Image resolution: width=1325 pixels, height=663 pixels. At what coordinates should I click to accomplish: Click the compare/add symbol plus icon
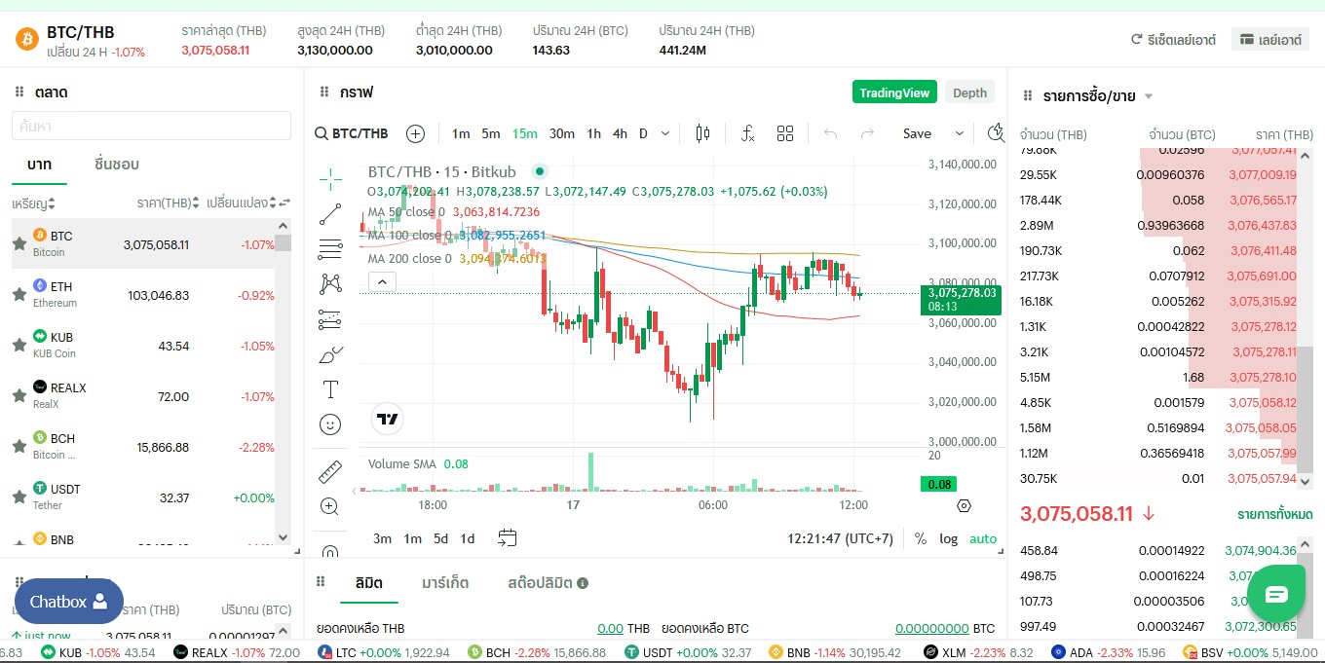tap(416, 133)
